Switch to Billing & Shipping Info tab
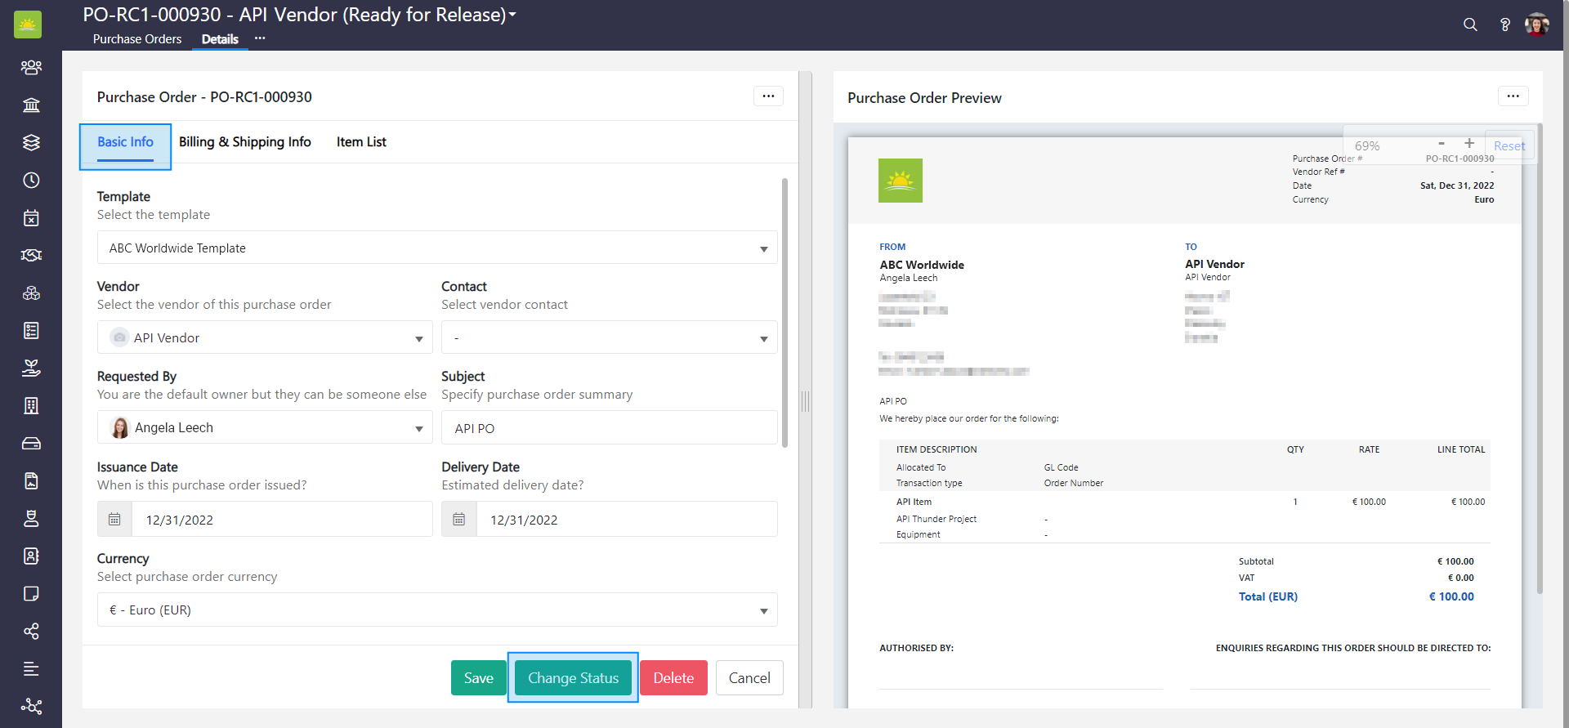Screen dimensions: 1569x728 (x=244, y=142)
